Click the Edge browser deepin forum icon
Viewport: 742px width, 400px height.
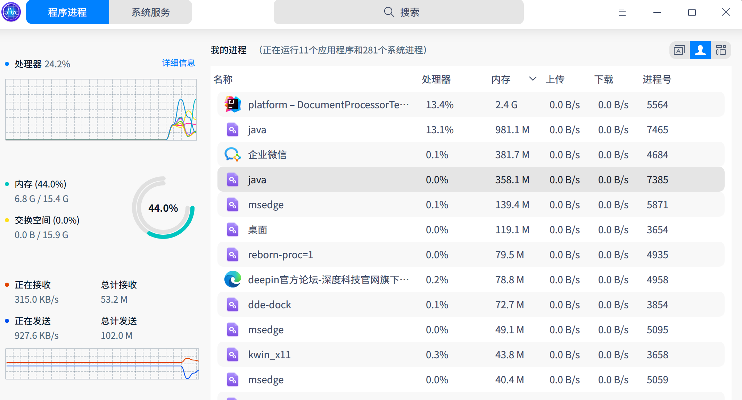tap(232, 280)
